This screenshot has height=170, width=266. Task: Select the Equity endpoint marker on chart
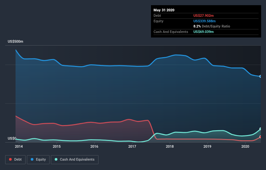[x=260, y=76]
